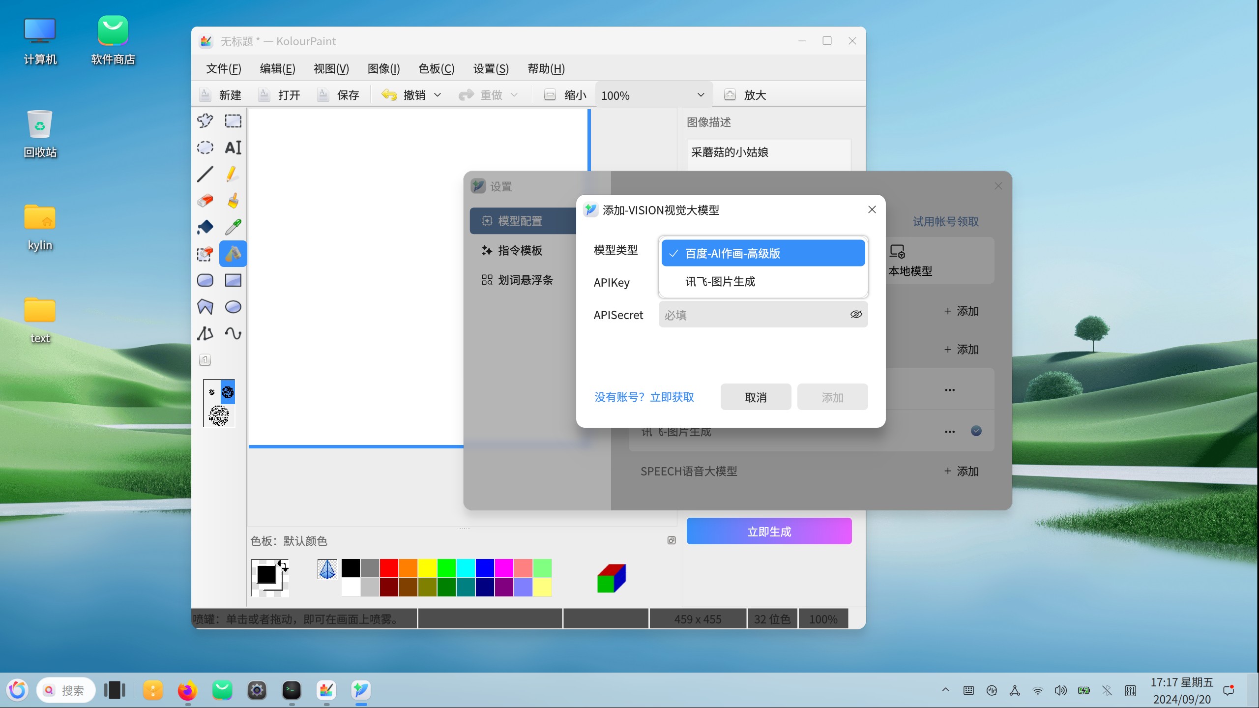This screenshot has height=708, width=1259.
Task: Click the Save toolbar button
Action: [338, 95]
